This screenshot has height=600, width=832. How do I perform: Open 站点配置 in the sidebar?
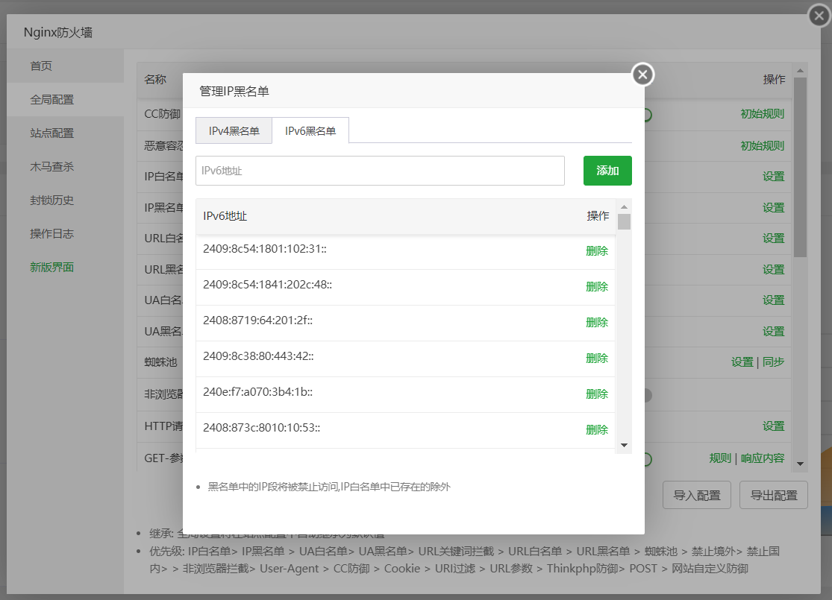(65, 133)
